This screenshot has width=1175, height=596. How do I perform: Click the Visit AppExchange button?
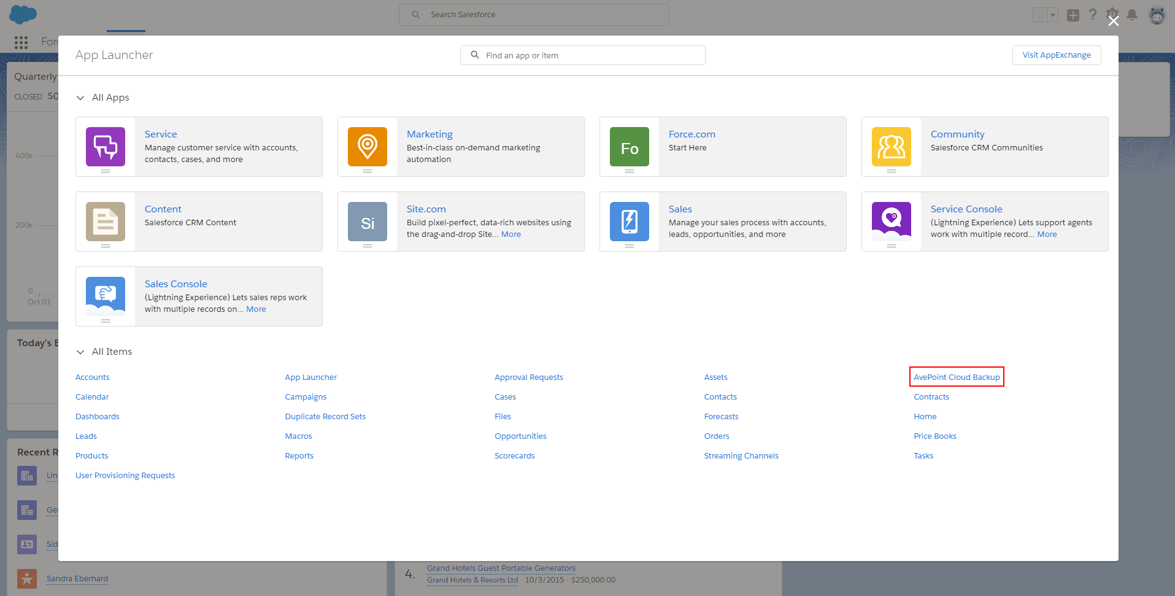[1057, 55]
